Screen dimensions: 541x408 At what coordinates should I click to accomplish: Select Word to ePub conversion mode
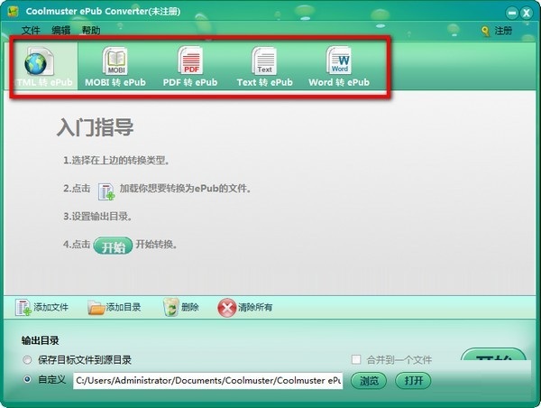339,67
